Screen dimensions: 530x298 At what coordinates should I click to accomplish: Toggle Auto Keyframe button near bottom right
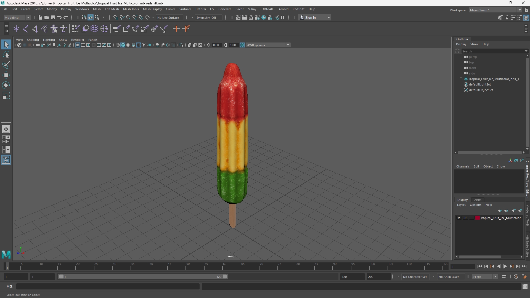[516, 276]
